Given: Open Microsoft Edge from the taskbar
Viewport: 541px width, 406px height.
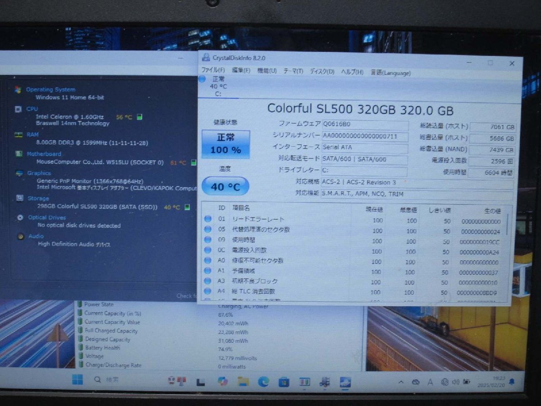Looking at the screenshot, I should 263,382.
